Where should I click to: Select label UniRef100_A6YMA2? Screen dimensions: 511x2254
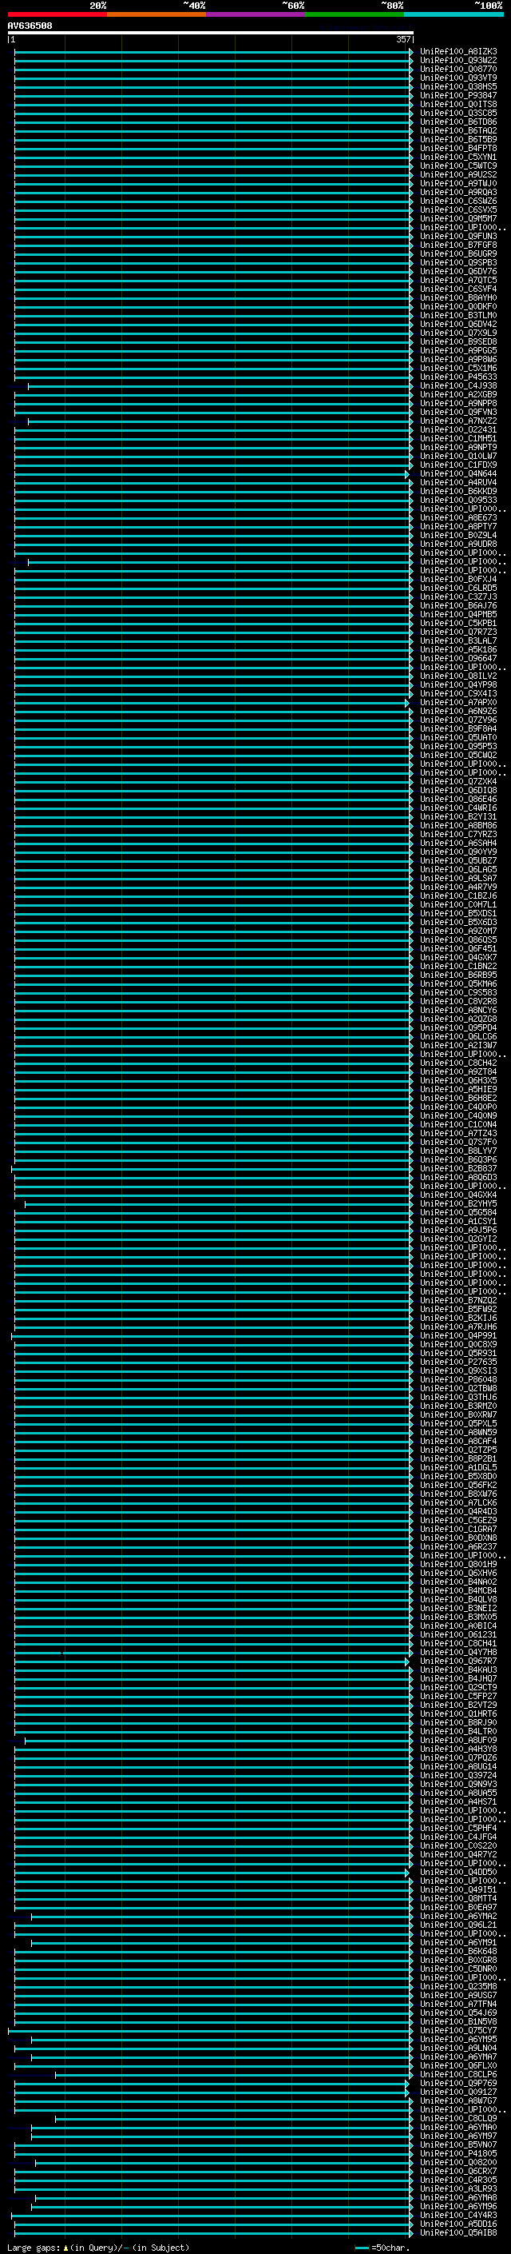(x=458, y=1917)
